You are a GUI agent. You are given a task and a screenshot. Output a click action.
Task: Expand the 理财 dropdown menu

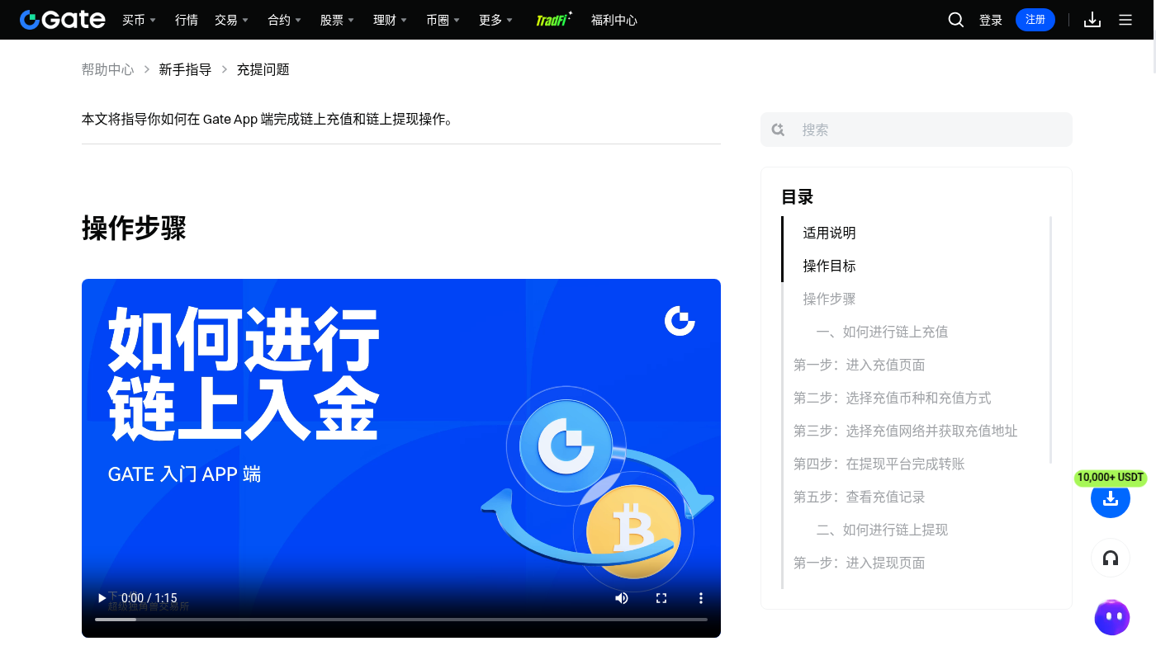click(390, 20)
